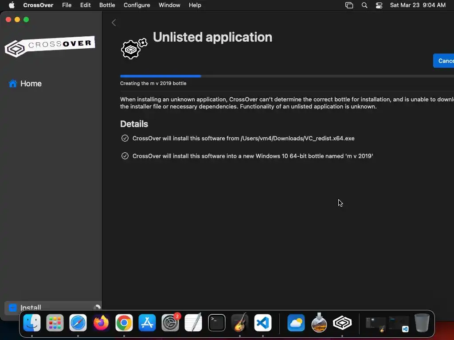The image size is (454, 340).
Task: Open System Settings from the Dock
Action: (170, 323)
